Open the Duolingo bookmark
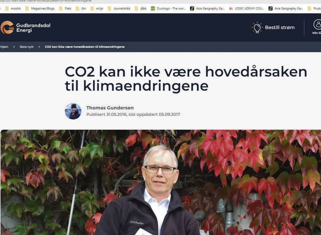321x235 pixels. (168, 8)
